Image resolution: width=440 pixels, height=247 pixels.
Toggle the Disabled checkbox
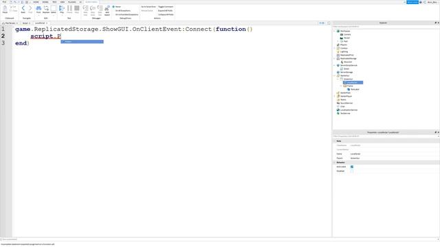pos(352,171)
